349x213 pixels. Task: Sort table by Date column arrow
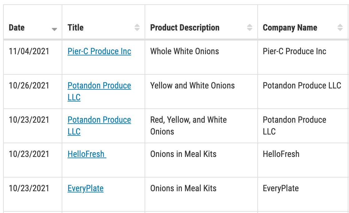pos(54,29)
